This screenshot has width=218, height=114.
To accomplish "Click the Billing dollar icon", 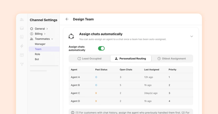I will [x=31, y=34].
